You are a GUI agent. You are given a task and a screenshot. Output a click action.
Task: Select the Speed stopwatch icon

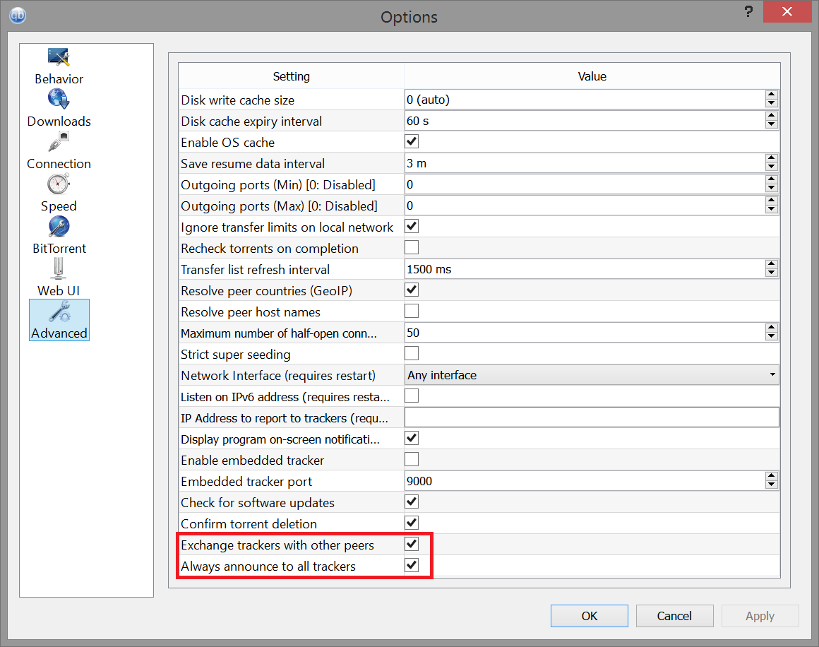pyautogui.click(x=59, y=184)
